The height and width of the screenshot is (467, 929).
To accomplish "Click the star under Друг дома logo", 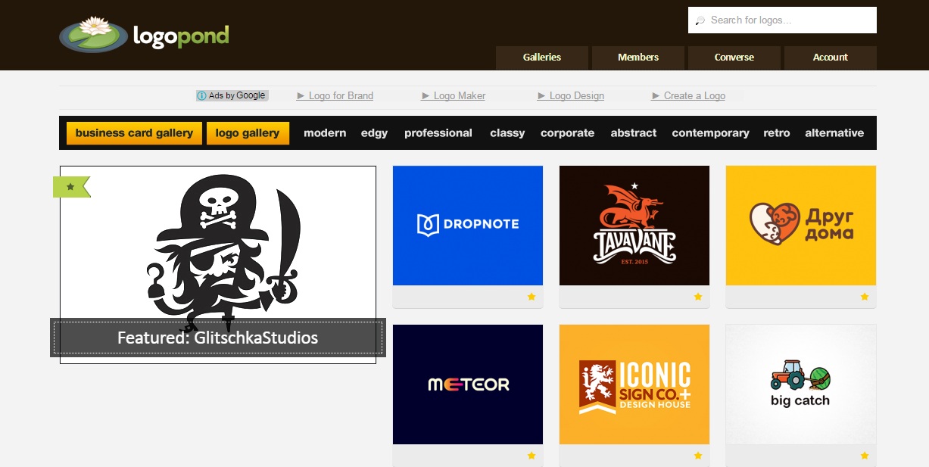I will click(x=865, y=297).
